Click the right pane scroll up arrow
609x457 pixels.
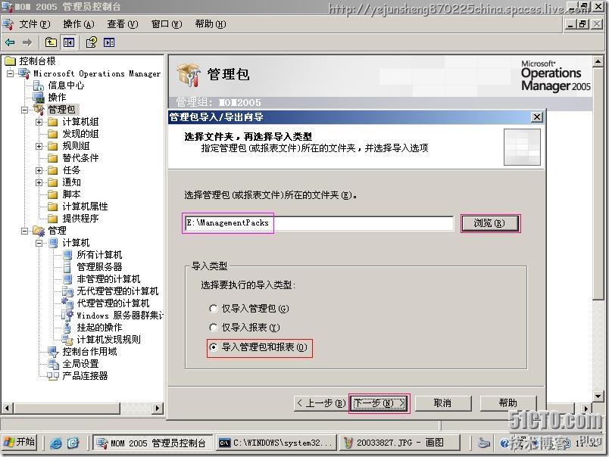[598, 61]
